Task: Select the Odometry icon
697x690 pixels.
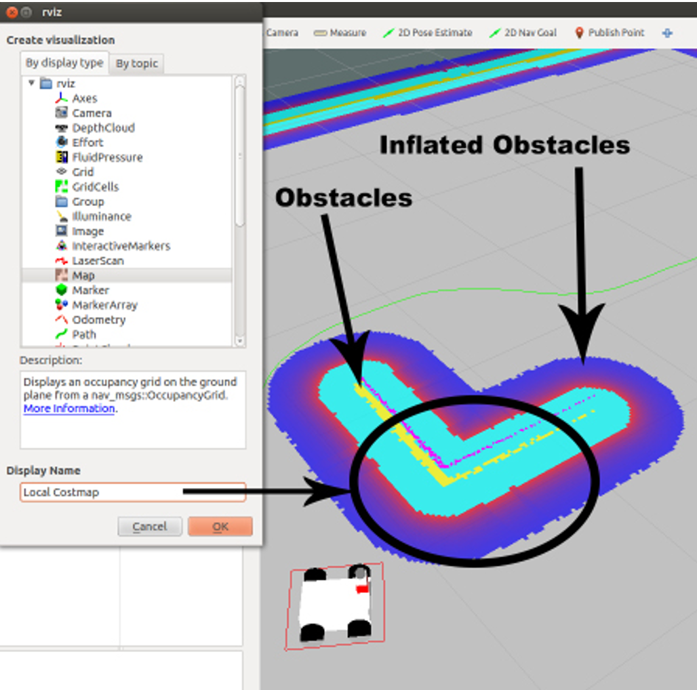Action: click(61, 319)
